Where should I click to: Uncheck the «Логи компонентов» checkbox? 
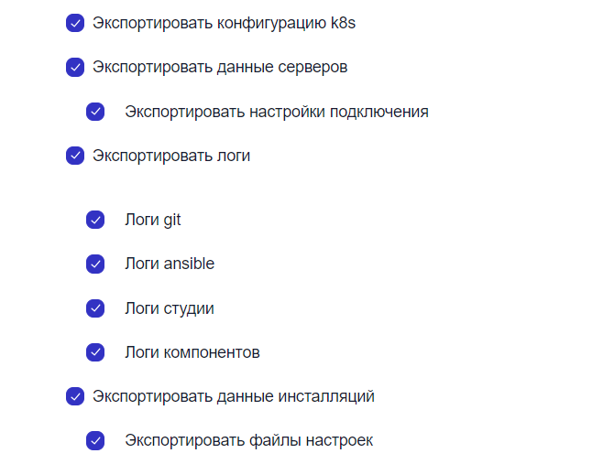(x=95, y=352)
